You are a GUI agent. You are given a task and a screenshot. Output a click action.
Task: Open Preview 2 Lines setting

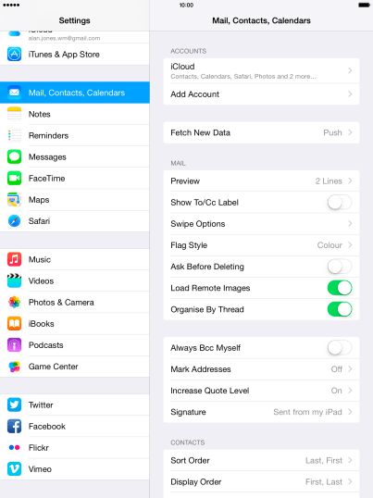coord(261,181)
